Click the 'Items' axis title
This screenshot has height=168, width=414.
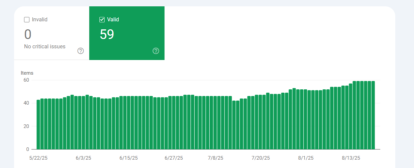pos(27,73)
